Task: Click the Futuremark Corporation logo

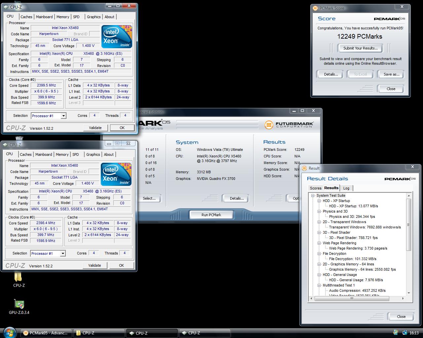Action: point(289,124)
